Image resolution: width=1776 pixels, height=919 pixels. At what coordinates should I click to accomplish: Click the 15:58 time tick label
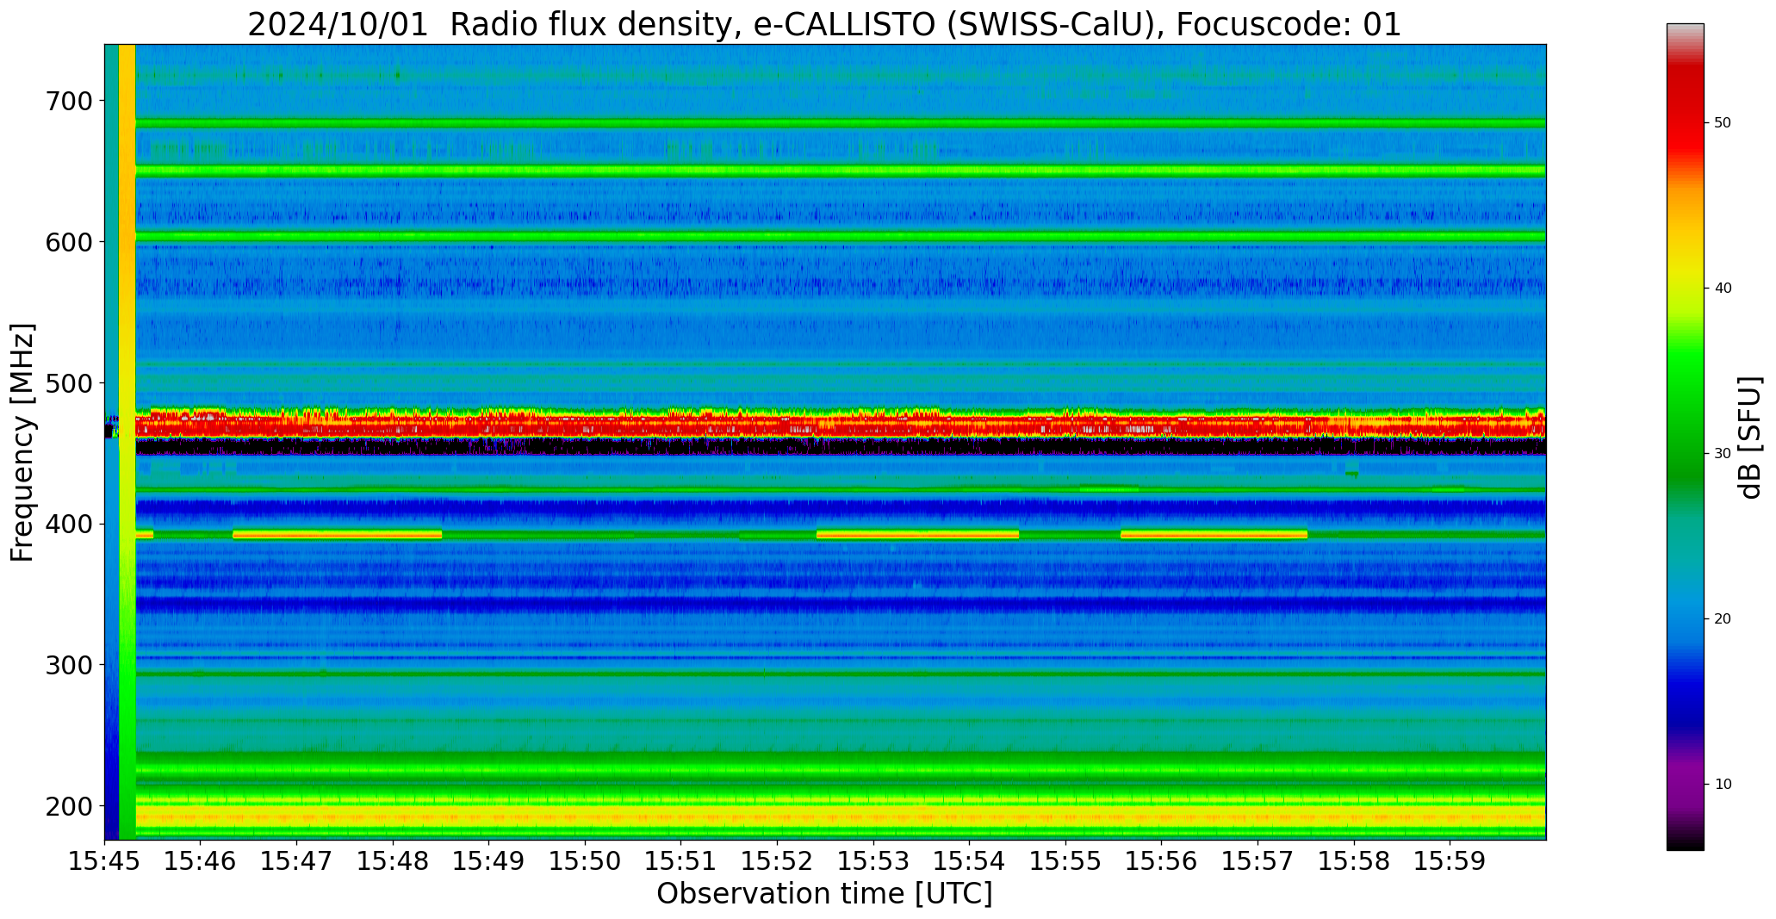(1354, 861)
